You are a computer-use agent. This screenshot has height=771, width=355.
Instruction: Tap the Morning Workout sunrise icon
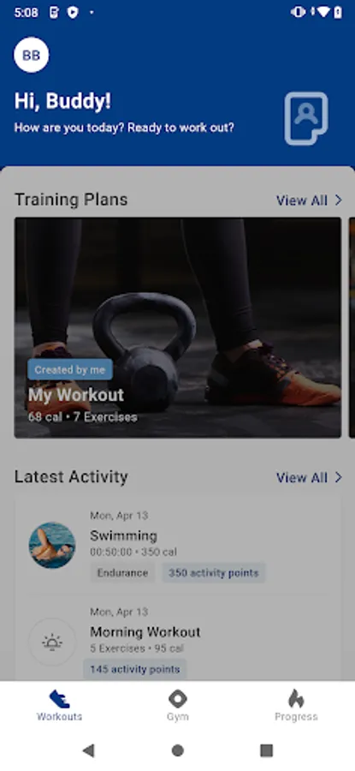click(x=52, y=642)
